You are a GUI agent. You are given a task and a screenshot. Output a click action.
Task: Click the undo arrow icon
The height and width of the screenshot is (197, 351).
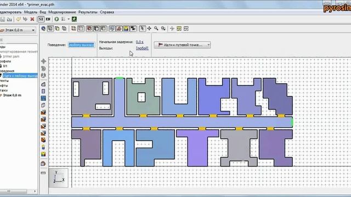18,19
